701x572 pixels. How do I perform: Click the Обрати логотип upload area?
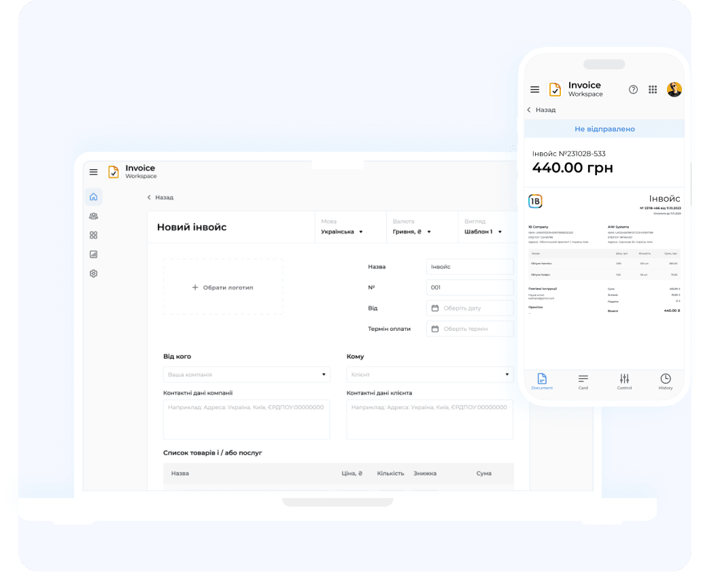[x=222, y=287]
